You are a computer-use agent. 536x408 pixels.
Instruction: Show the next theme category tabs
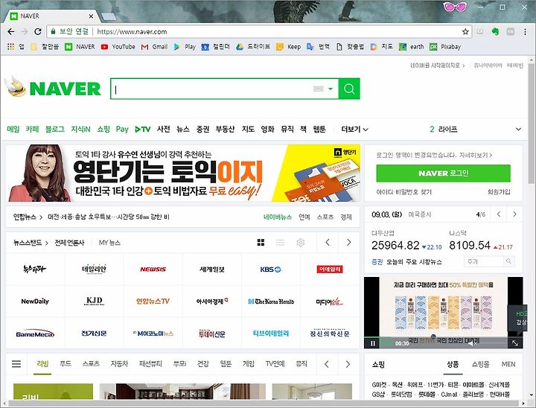[348, 364]
